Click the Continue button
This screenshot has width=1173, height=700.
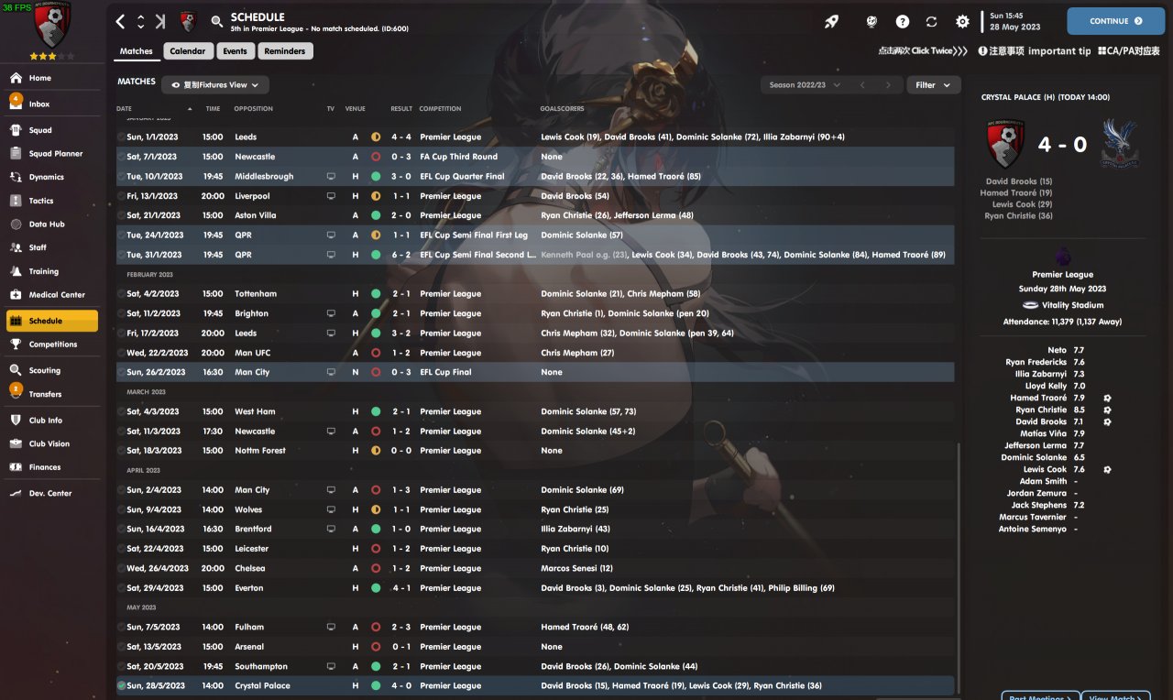tap(1115, 21)
